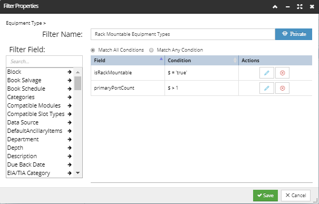Add Book Salvage field via its arrow
Viewport: 319px width, 204px height.
[70, 80]
